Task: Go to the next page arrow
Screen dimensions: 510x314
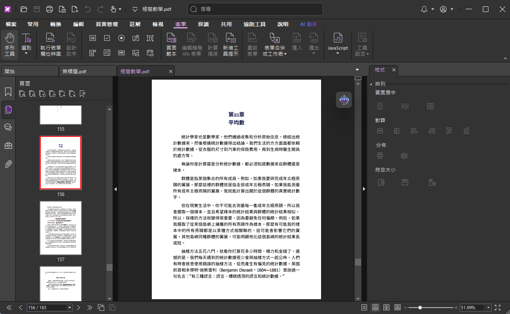Action: pos(79,308)
